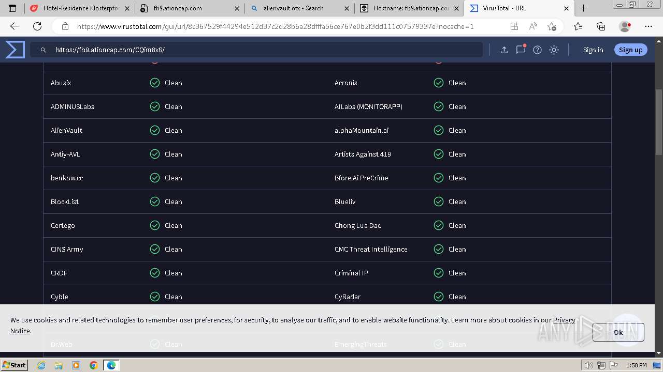Click the CRDF vendor name
The width and height of the screenshot is (663, 372).
tap(59, 273)
